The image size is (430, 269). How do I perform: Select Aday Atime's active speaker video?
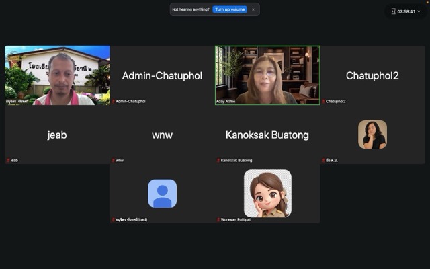267,75
